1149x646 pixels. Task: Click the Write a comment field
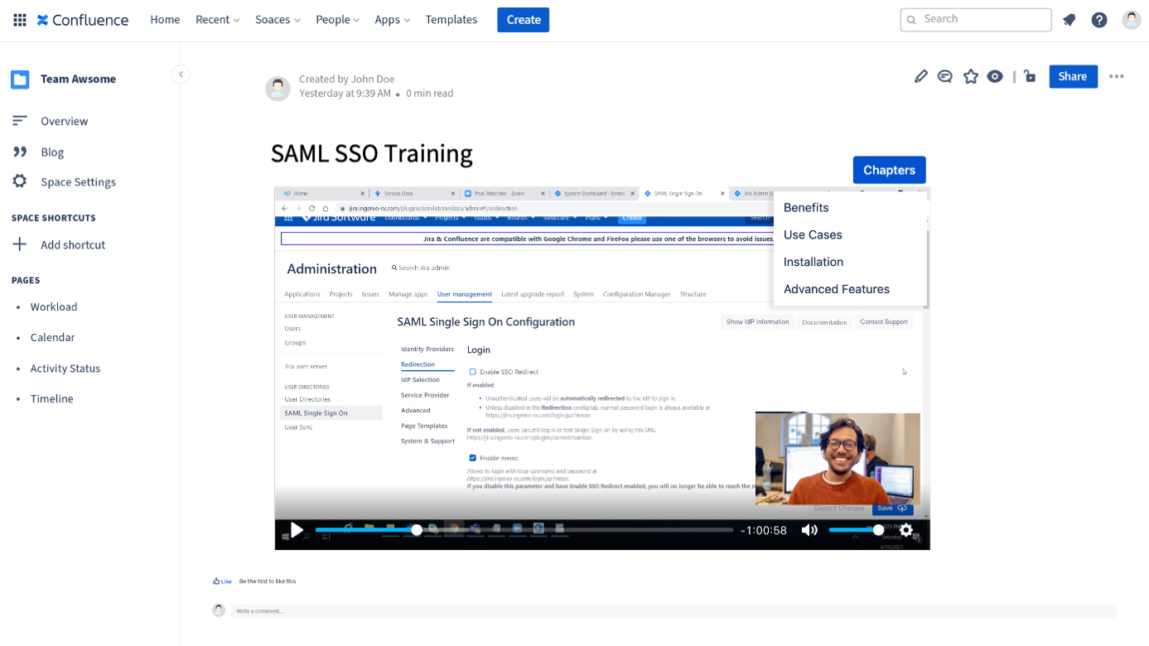(x=675, y=611)
